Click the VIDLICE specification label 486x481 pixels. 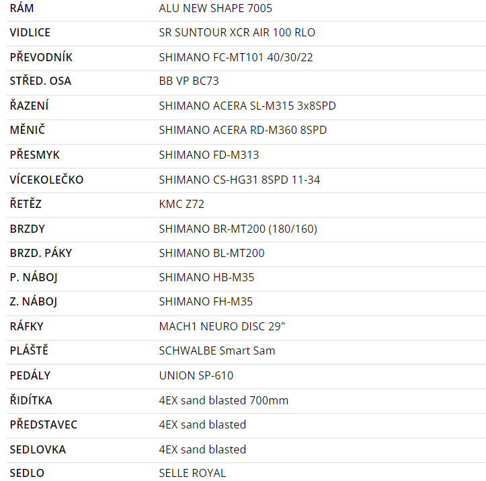pos(30,32)
